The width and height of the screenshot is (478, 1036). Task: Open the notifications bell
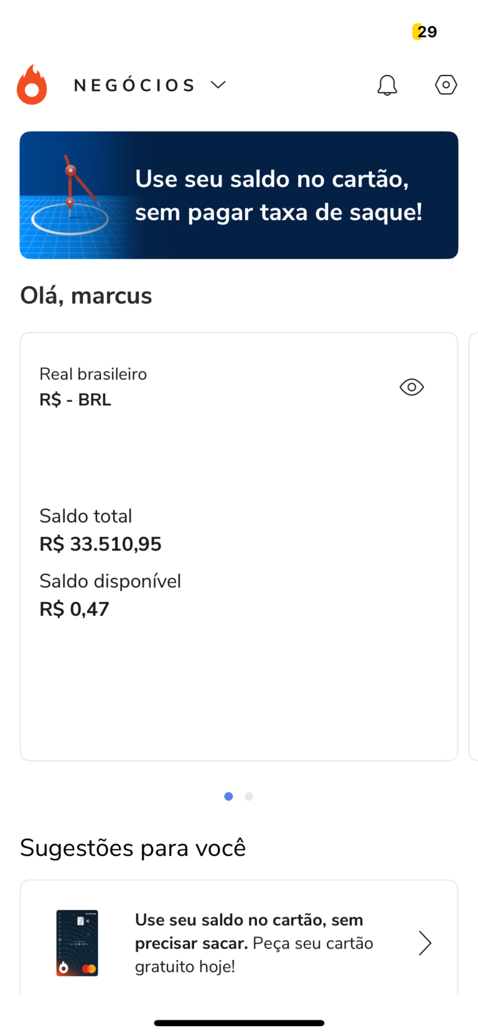coord(387,85)
